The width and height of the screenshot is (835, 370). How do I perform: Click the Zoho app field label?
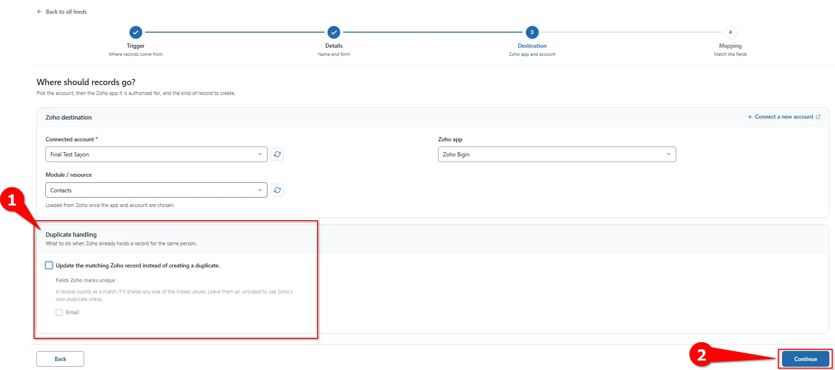[x=450, y=139]
